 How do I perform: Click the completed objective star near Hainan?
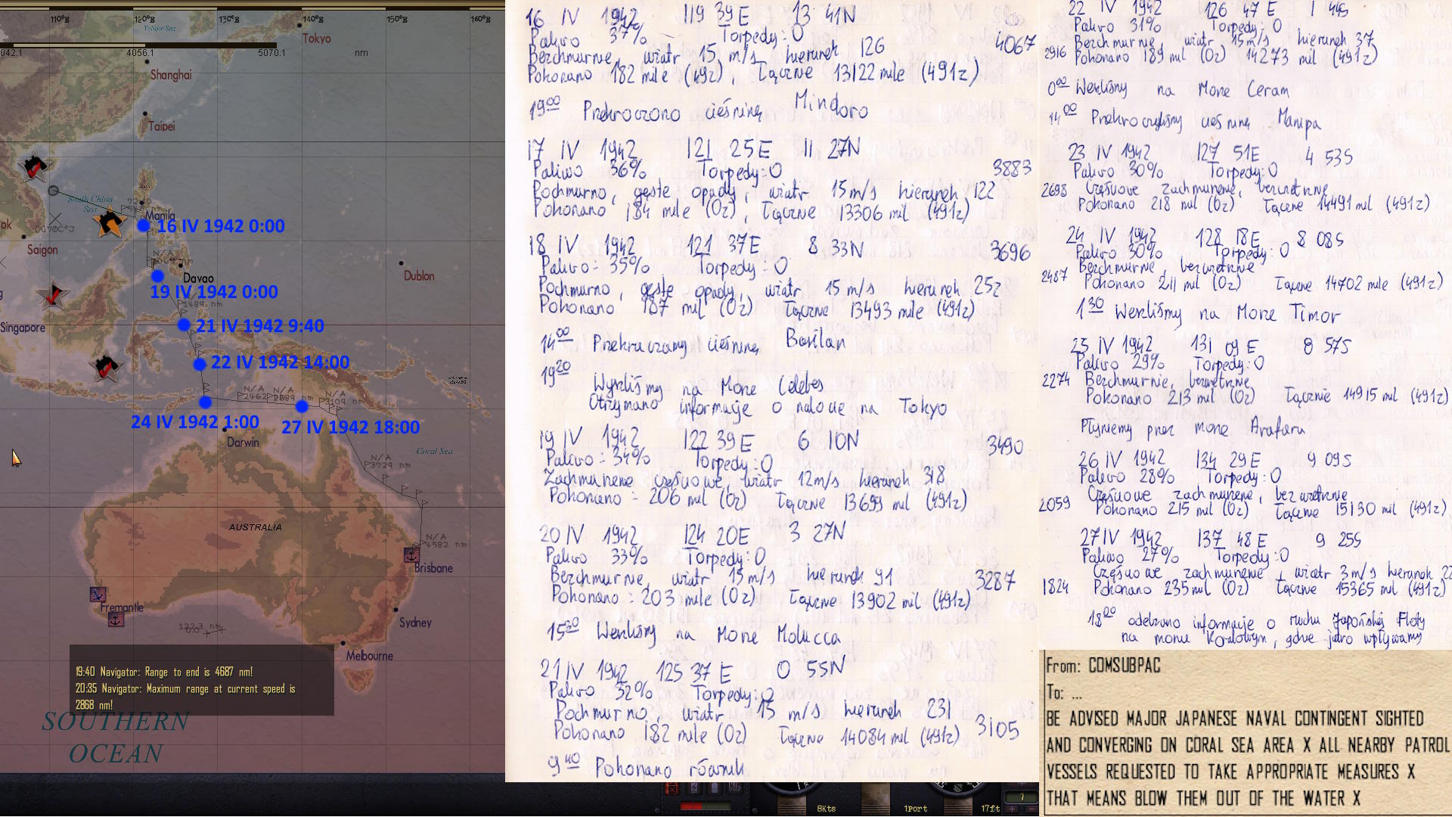point(33,166)
